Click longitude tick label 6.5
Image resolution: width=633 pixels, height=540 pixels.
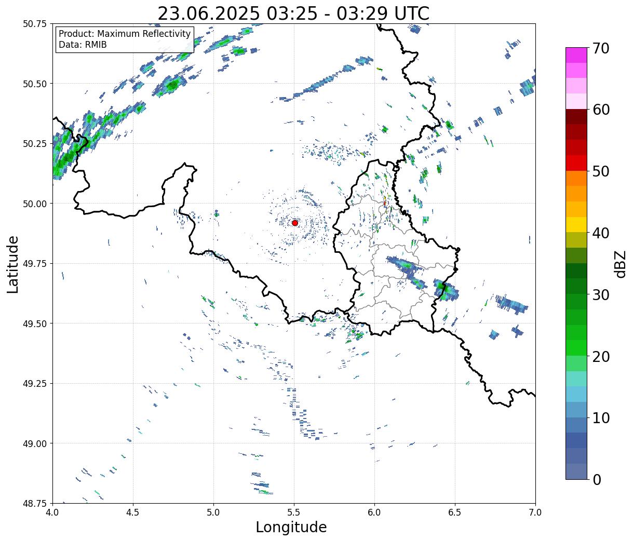455,512
